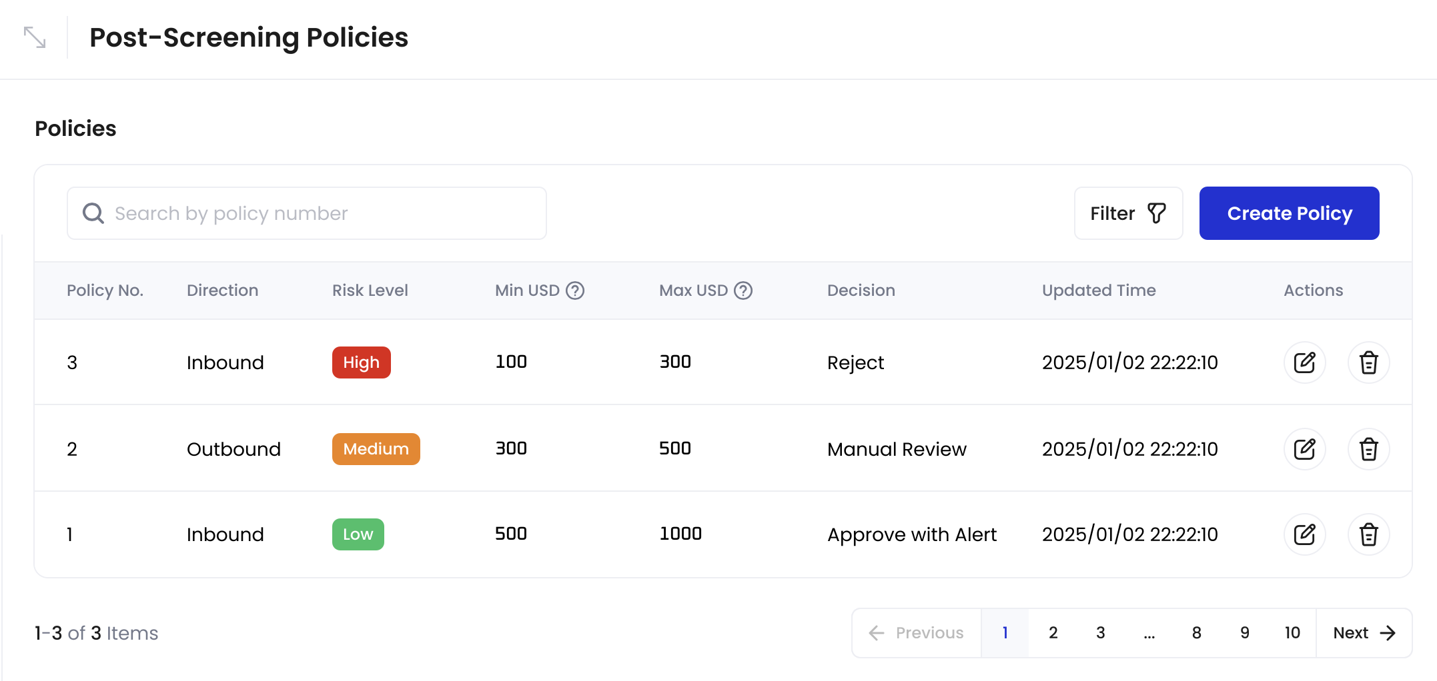Click the expand arrow beside the page title
The width and height of the screenshot is (1437, 681).
pyautogui.click(x=35, y=38)
